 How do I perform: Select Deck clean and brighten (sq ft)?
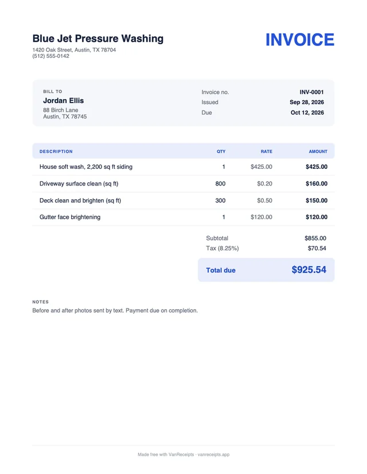tap(80, 201)
